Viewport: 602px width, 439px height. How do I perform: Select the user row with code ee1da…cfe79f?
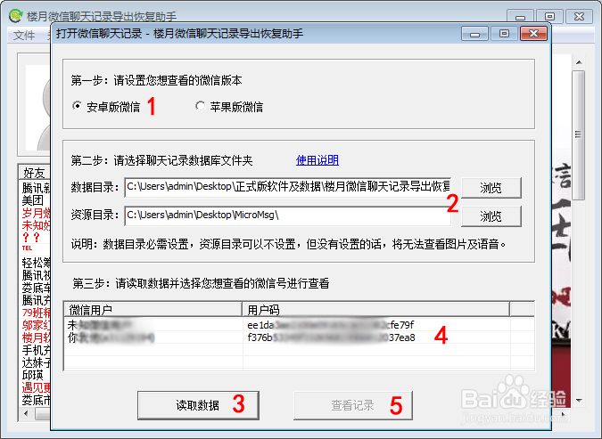299,325
